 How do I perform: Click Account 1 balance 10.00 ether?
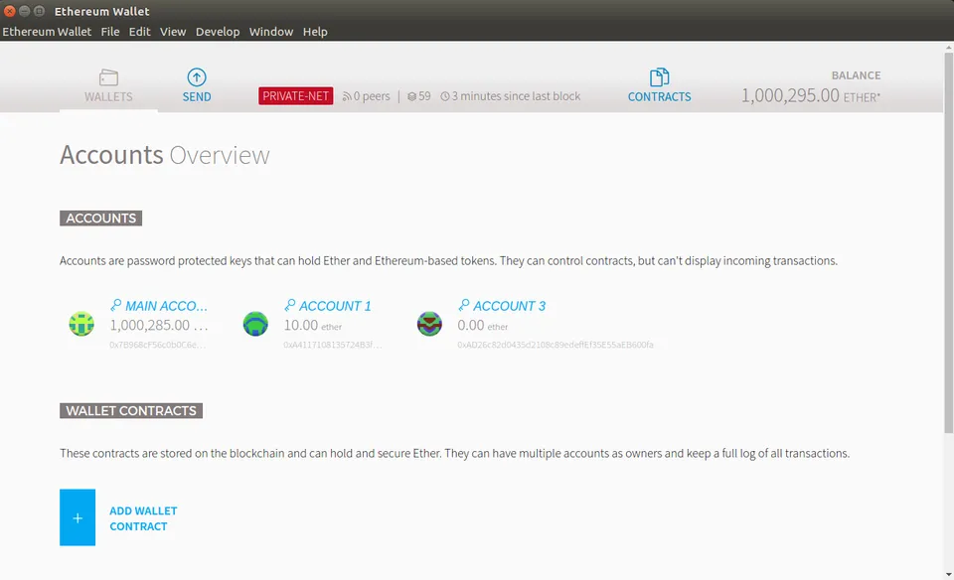tap(313, 326)
